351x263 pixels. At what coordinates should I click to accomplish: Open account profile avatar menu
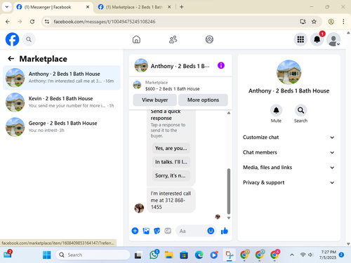tap(333, 39)
